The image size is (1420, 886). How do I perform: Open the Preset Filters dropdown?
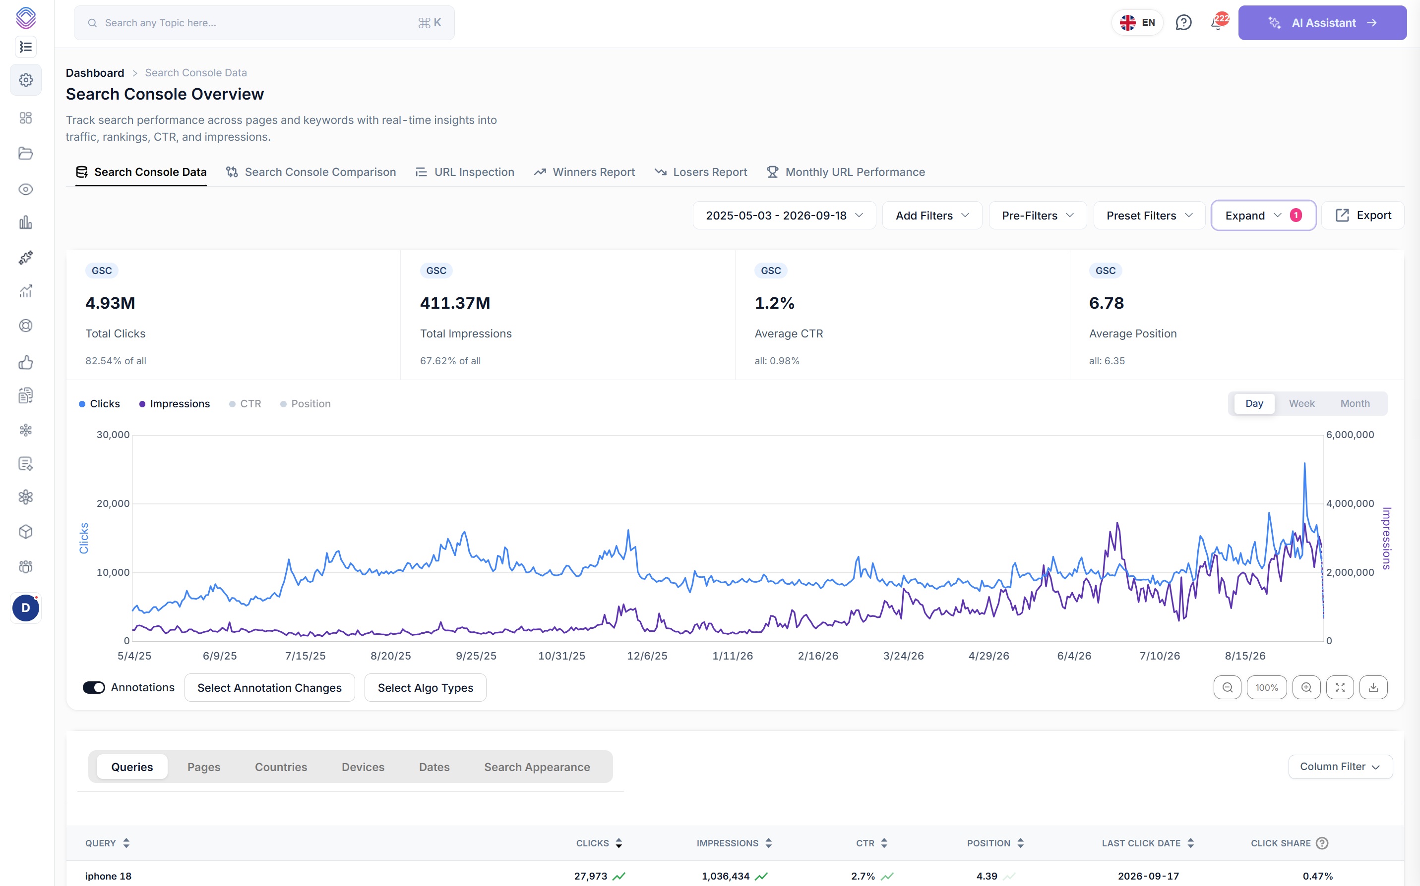click(x=1149, y=216)
